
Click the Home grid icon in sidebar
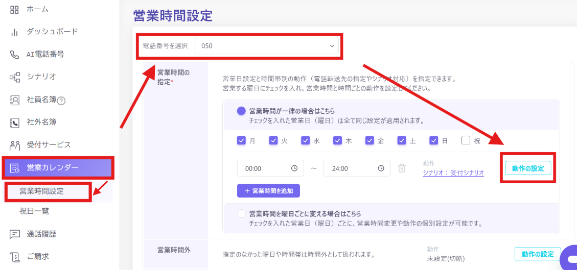(x=14, y=10)
